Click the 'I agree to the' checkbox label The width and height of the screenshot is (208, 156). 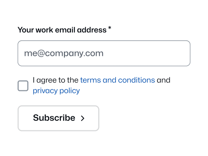56,80
